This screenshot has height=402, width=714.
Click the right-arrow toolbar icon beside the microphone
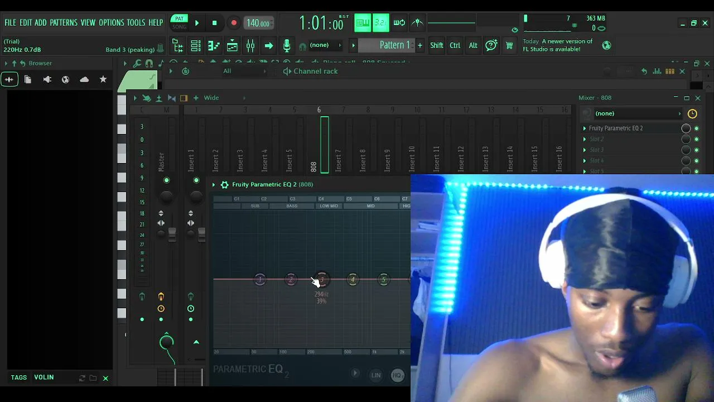(269, 46)
